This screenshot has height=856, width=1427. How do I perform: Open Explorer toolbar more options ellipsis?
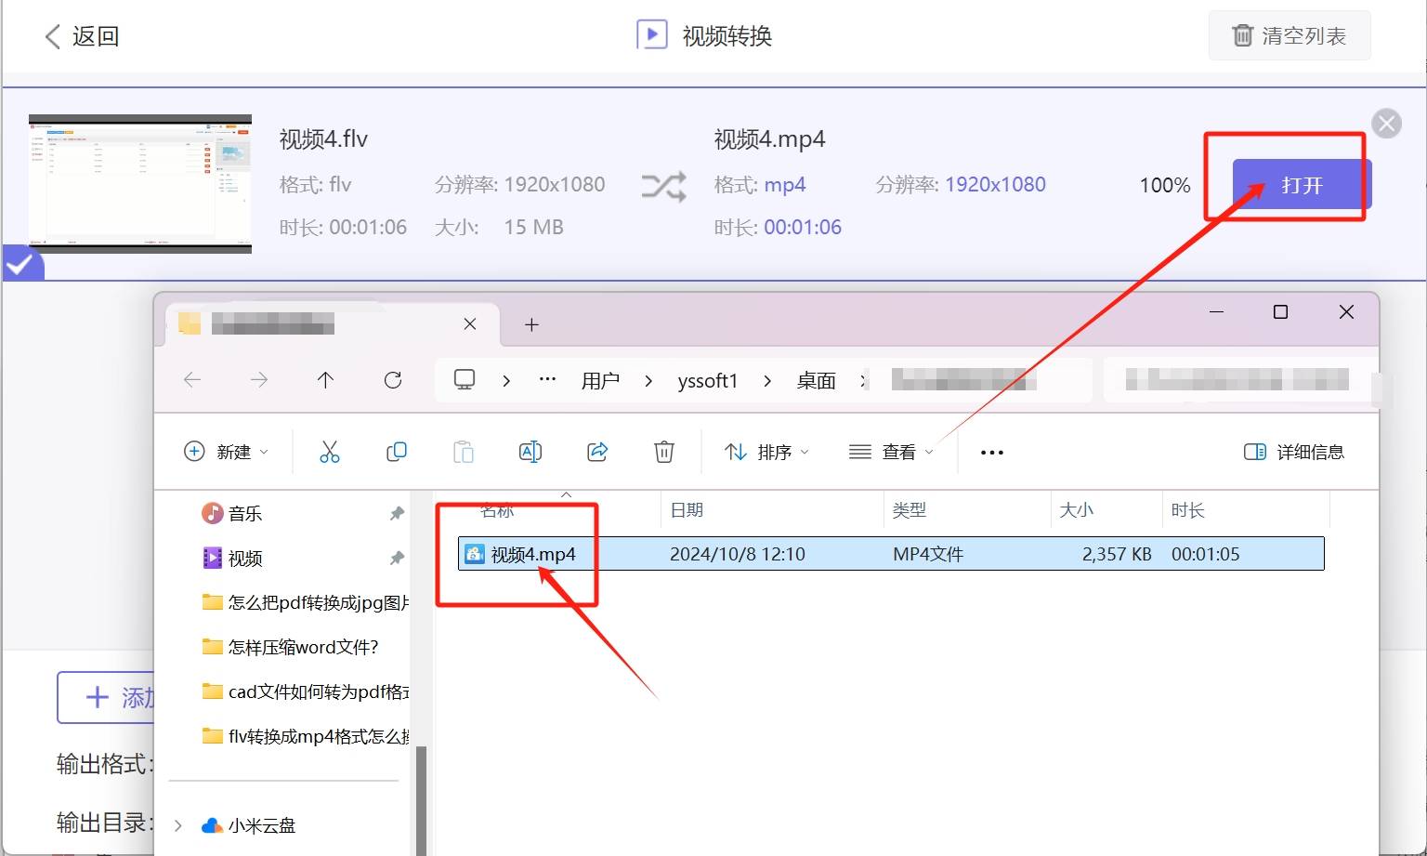[991, 453]
